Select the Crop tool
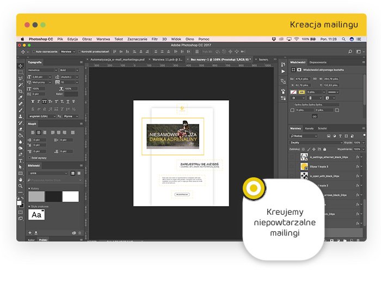The width and height of the screenshot is (381, 291). point(21,91)
